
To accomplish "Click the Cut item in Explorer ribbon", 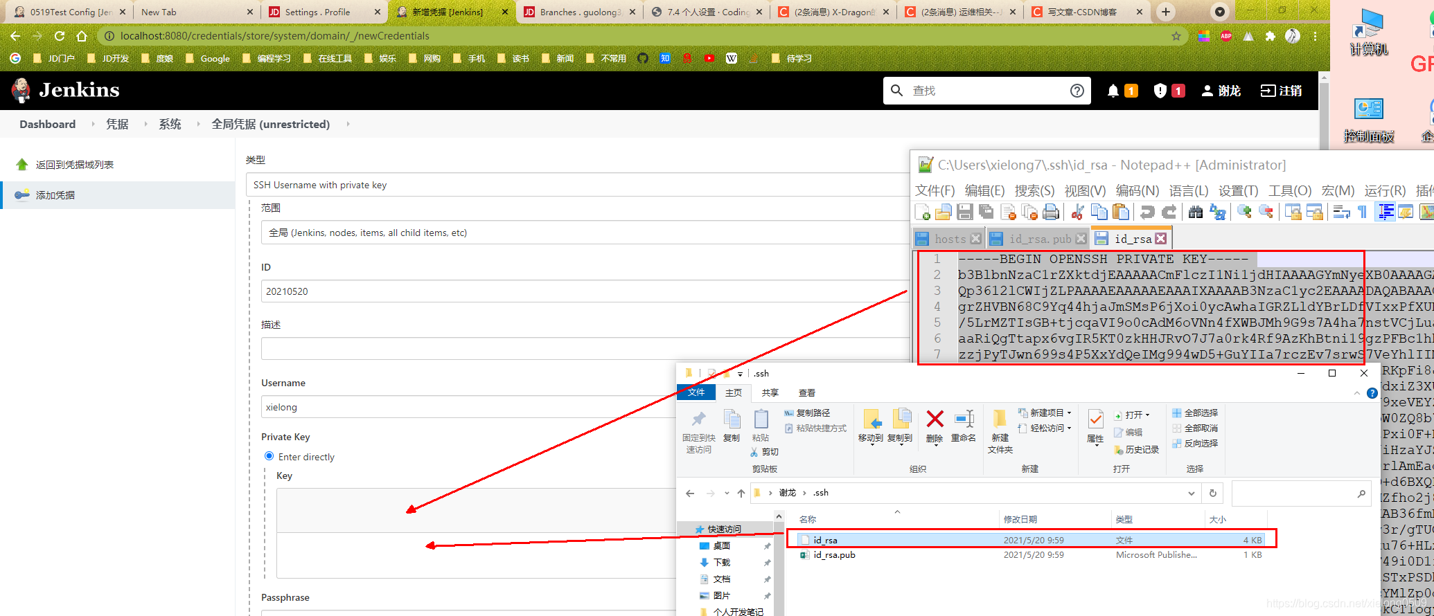I will pos(764,452).
